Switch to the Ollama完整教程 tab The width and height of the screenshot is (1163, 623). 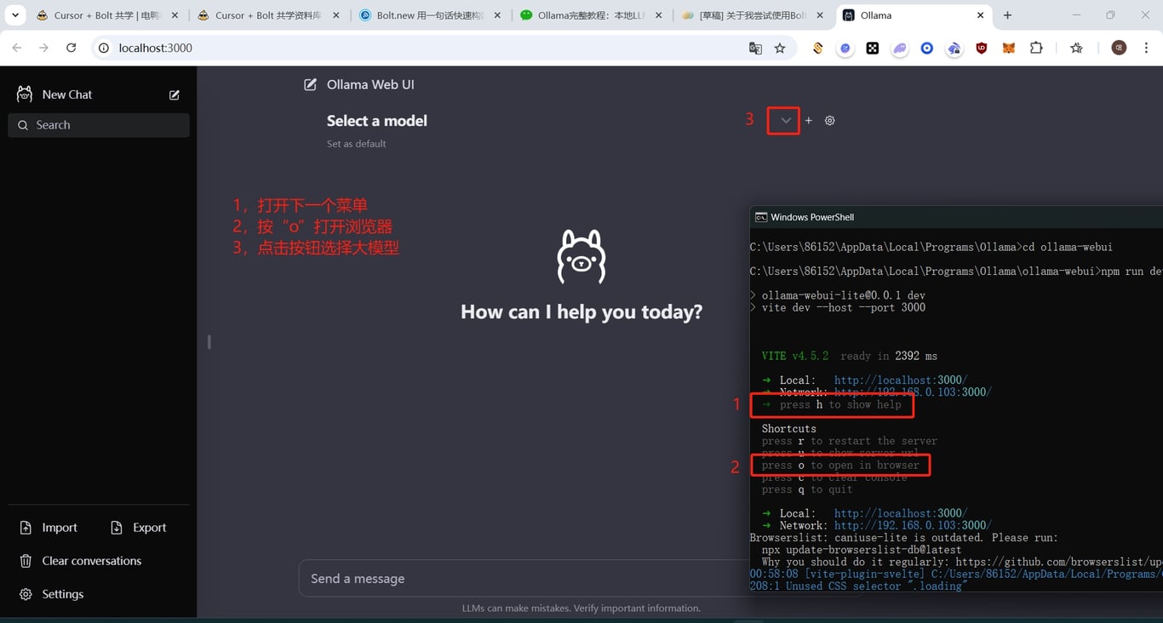point(591,15)
